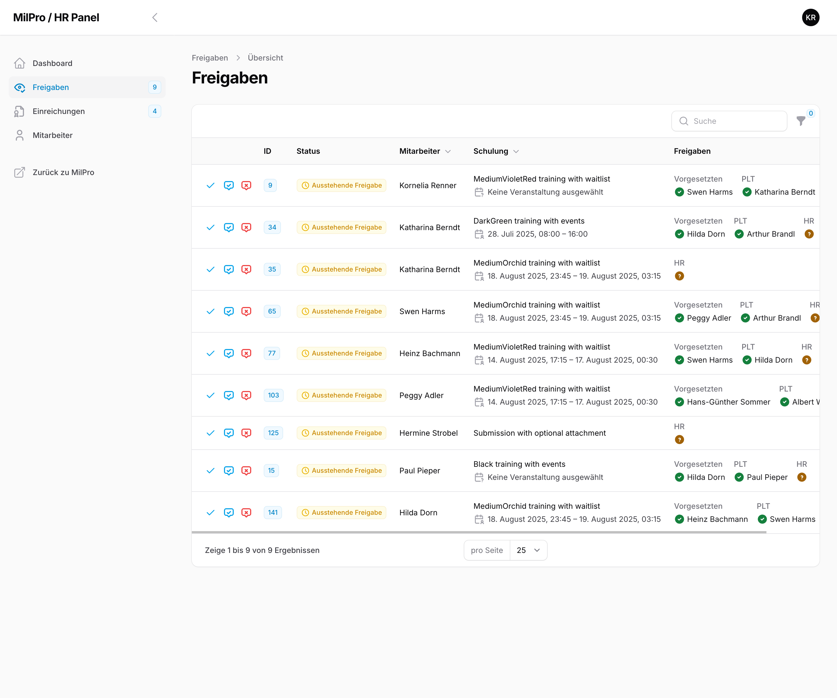
Task: Click the Einreichungen count badge 4
Action: coord(155,111)
